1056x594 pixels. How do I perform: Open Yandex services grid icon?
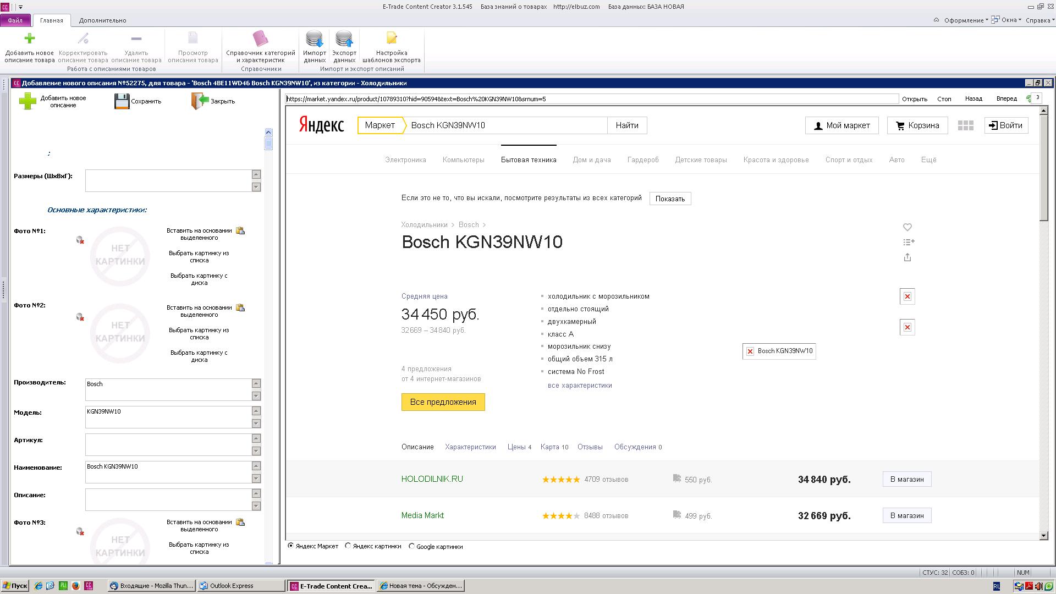(966, 125)
